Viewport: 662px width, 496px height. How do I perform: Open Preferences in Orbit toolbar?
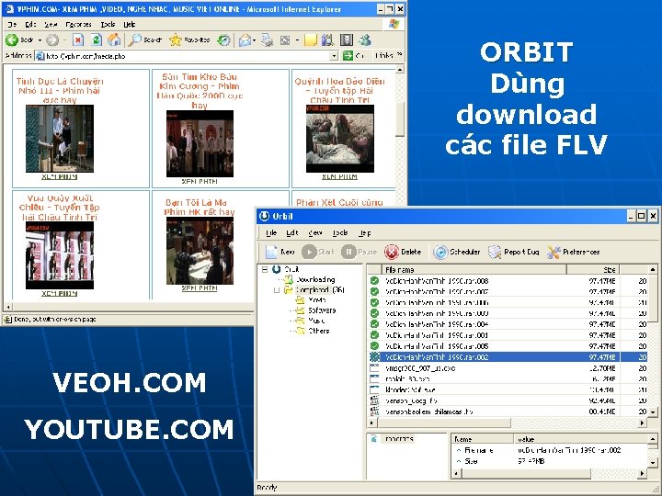[574, 252]
